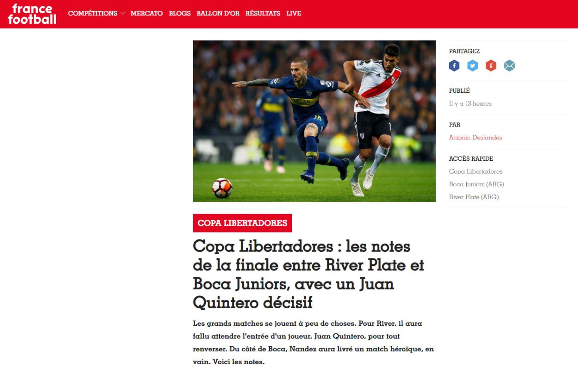
Task: Open author Antonin Deslandes profile link
Action: coord(476,138)
